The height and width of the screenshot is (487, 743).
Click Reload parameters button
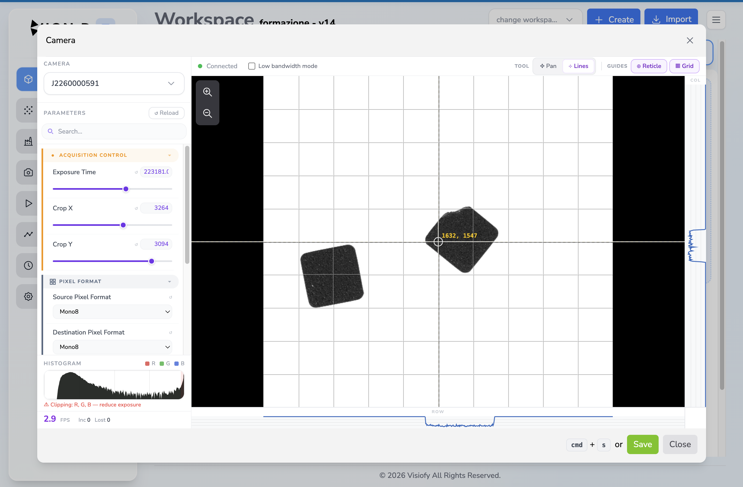point(166,113)
